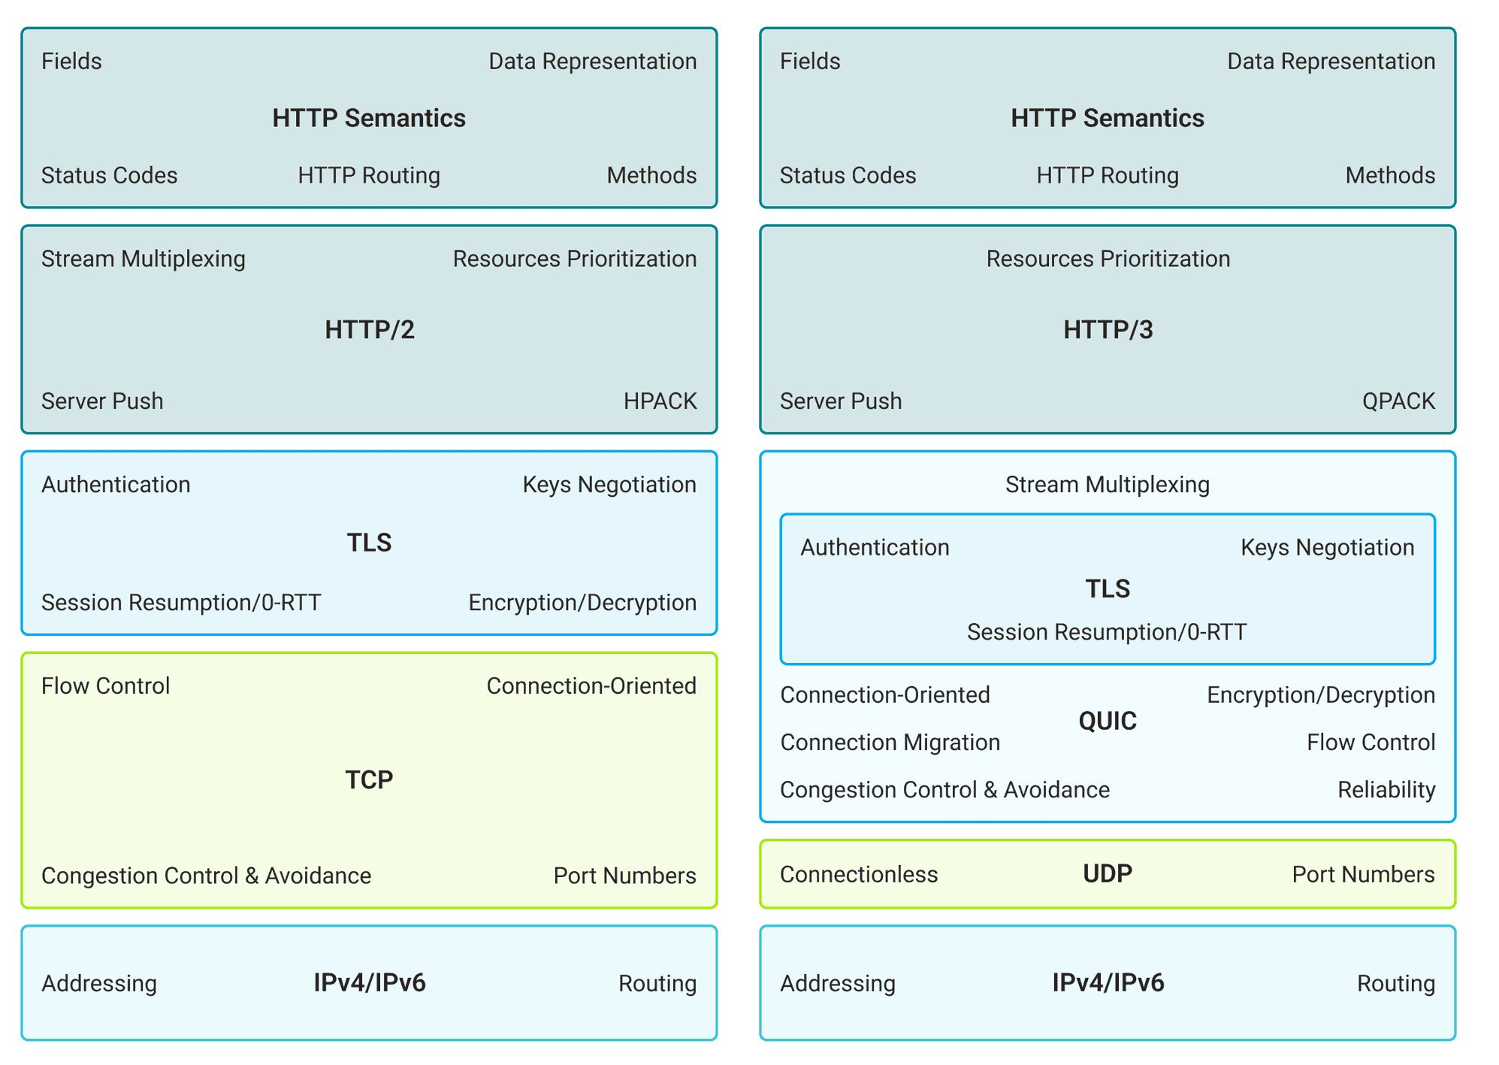This screenshot has width=1499, height=1065.
Task: Click the left IPv4/IPv6 layer
Action: click(x=368, y=982)
